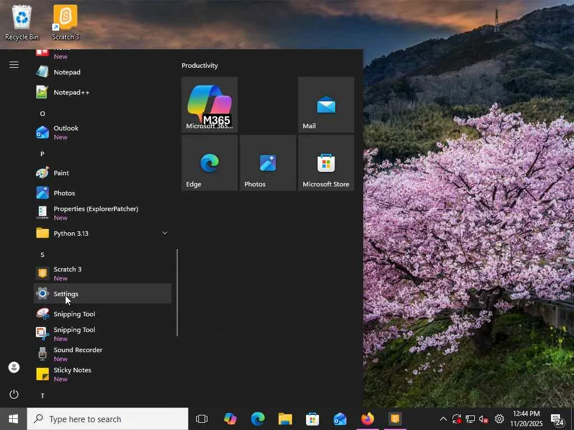Open the Mail tile
This screenshot has height=430, width=574.
pos(326,105)
